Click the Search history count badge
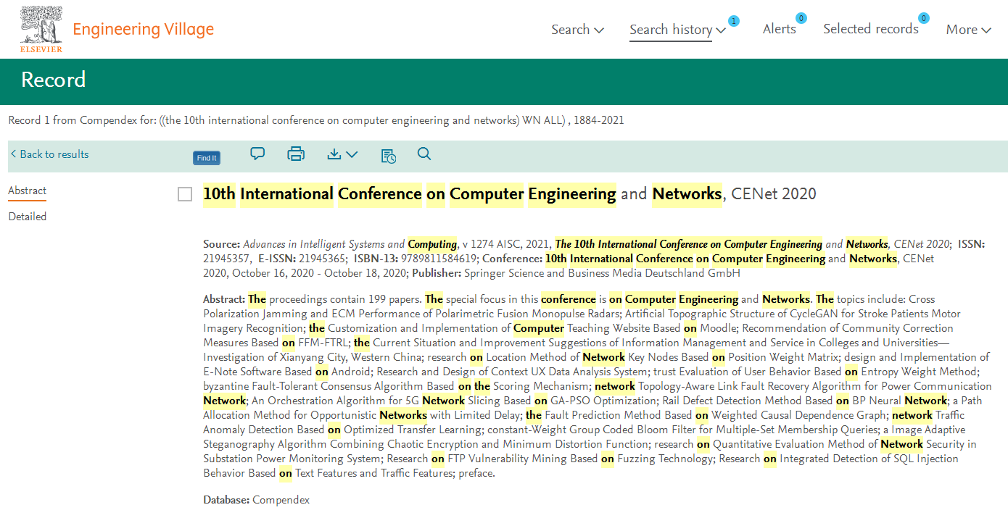Image resolution: width=1008 pixels, height=518 pixels. click(x=734, y=21)
